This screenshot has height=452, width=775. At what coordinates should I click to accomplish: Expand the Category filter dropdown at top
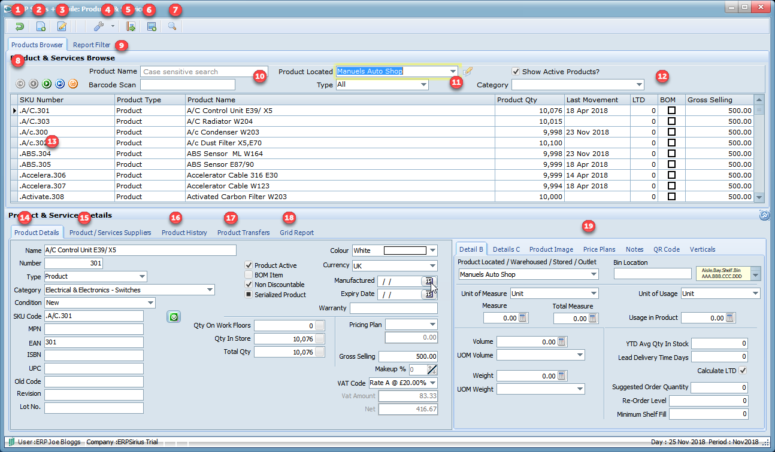click(639, 85)
